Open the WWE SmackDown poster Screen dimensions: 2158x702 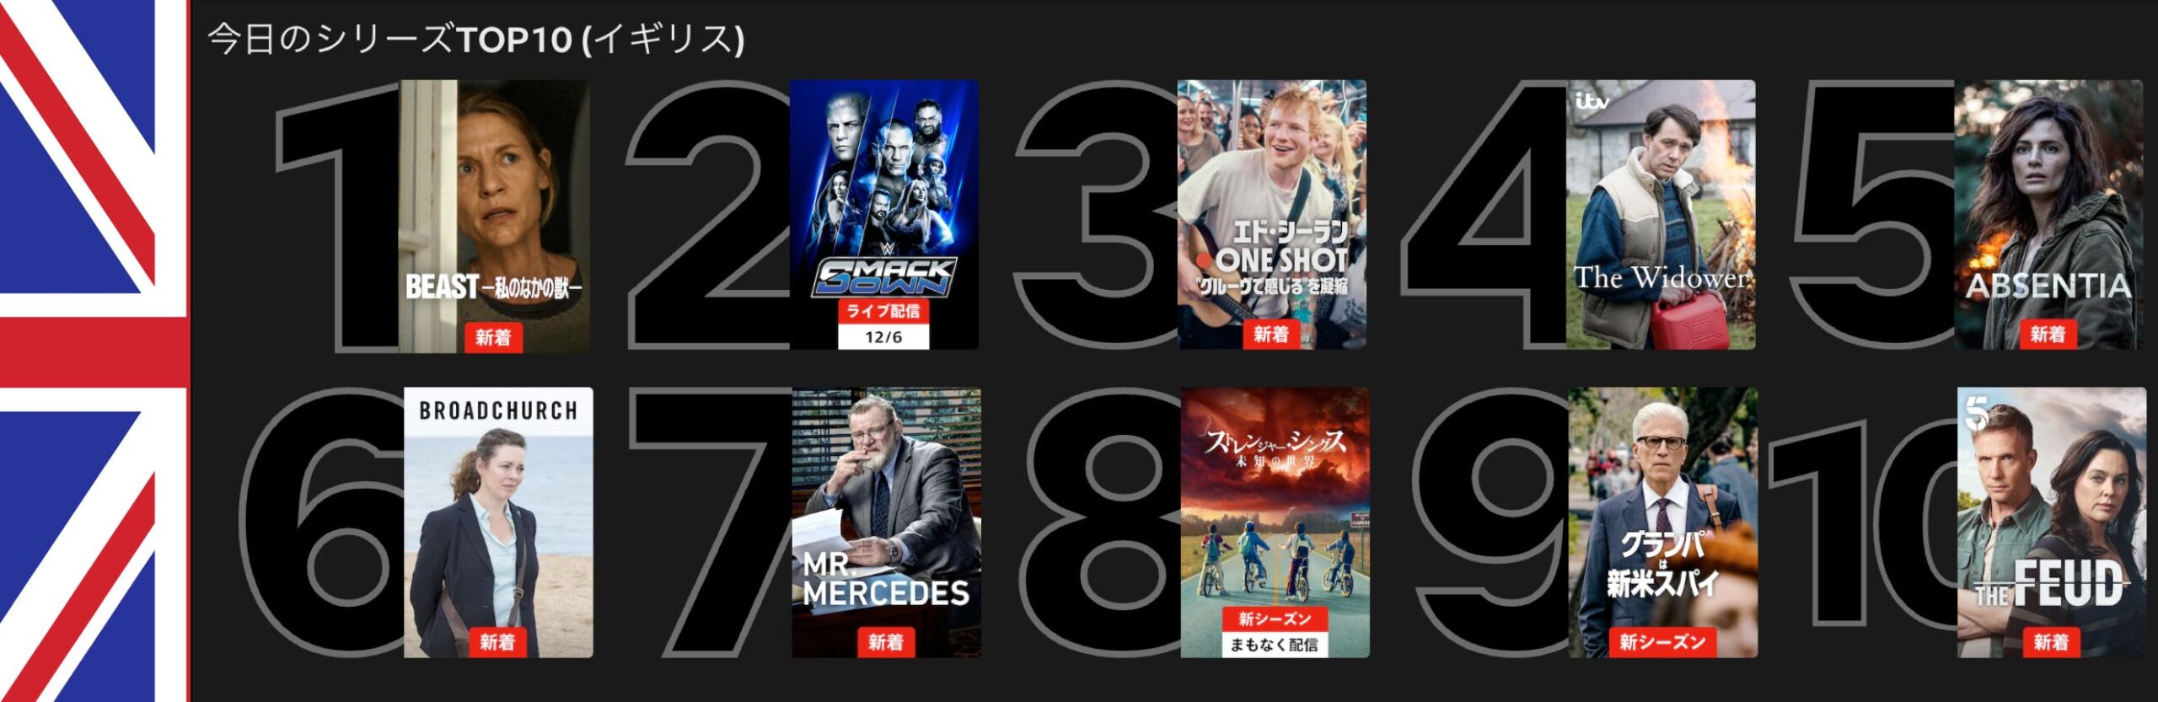[x=884, y=215]
